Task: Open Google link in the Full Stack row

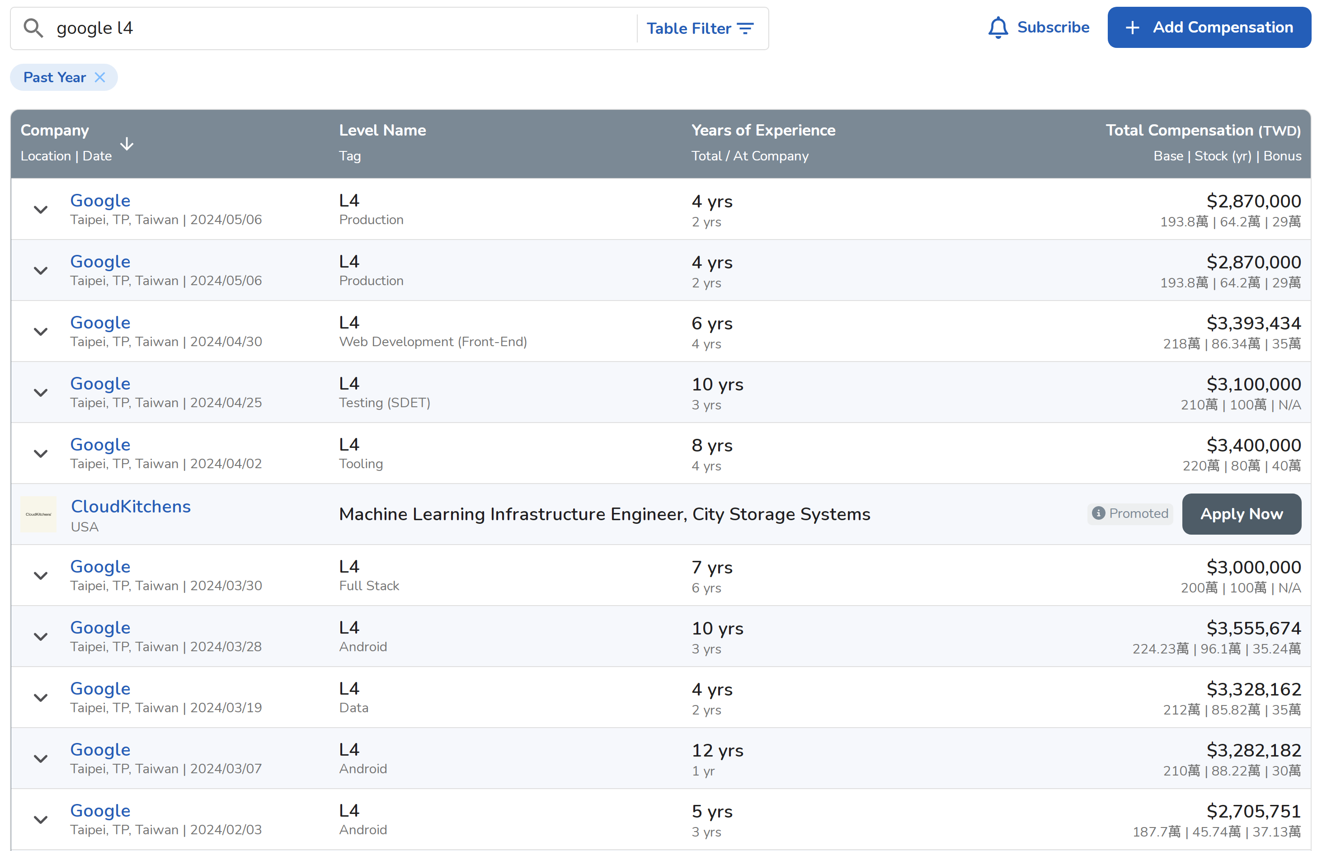Action: (x=100, y=567)
